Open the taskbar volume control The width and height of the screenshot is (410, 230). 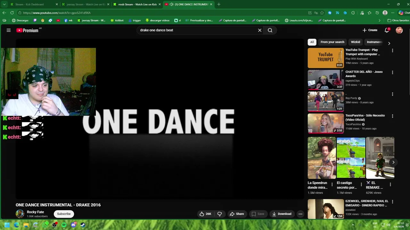tap(389, 225)
